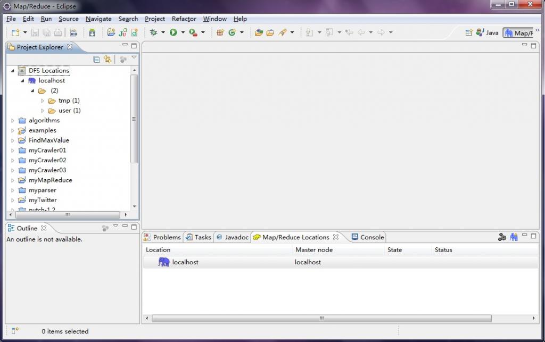The image size is (545, 342).
Task: Launch Debug with the bug icon
Action: 153,32
